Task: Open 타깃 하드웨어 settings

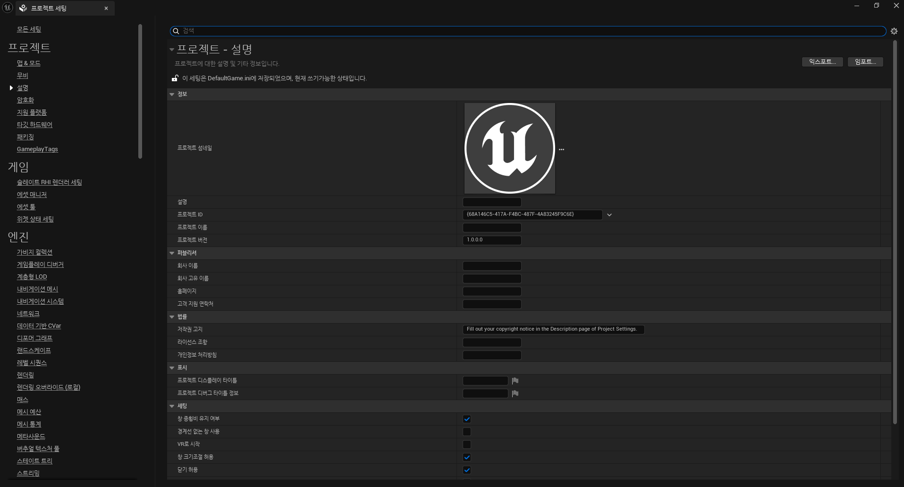Action: [x=35, y=125]
